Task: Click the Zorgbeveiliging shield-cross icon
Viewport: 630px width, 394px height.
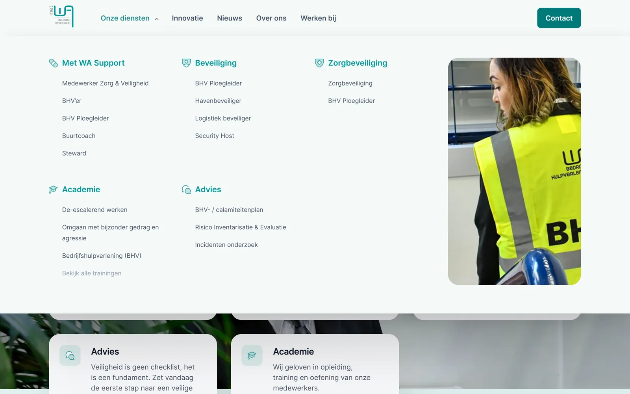Action: 319,63
